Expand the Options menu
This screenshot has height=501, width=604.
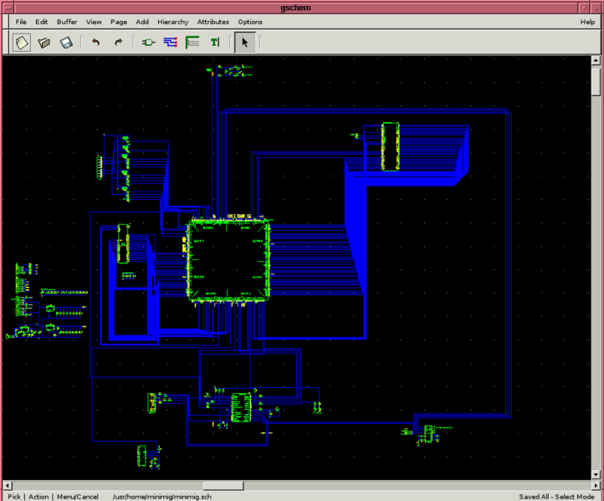click(x=250, y=22)
